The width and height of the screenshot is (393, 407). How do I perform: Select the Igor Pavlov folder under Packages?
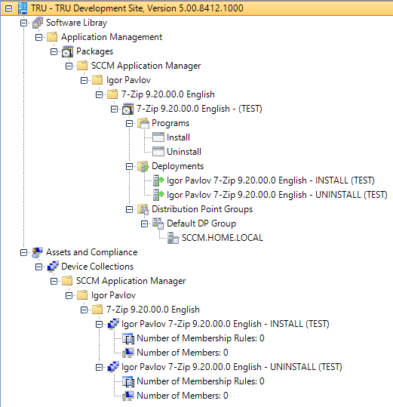pyautogui.click(x=128, y=80)
